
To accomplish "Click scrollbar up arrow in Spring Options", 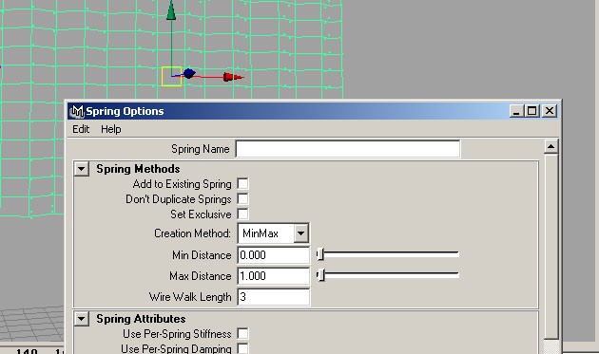I will [x=551, y=146].
